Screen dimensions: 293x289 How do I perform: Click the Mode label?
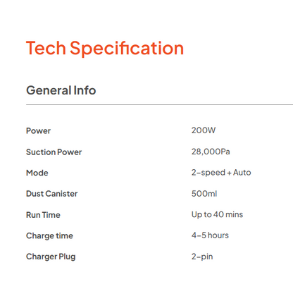tap(37, 173)
